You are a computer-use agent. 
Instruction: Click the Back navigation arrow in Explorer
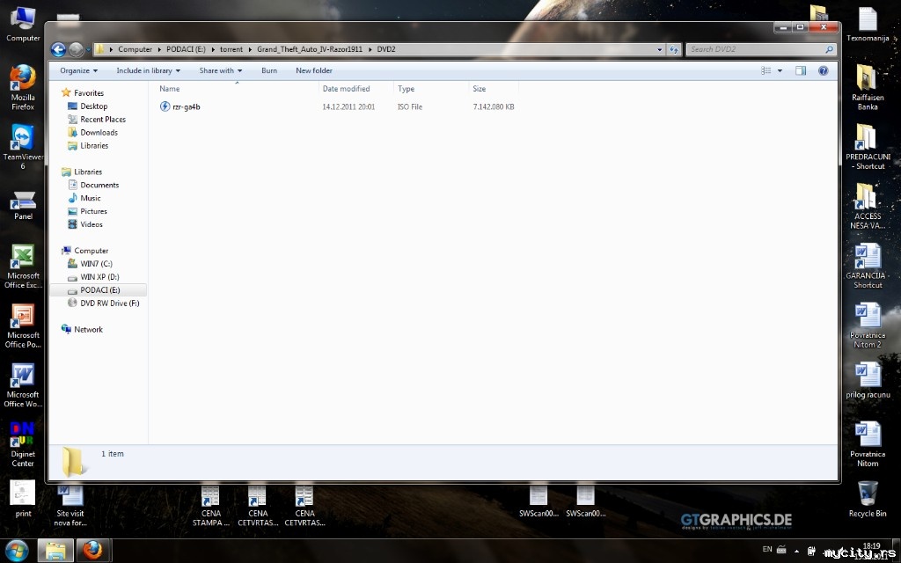pos(58,49)
